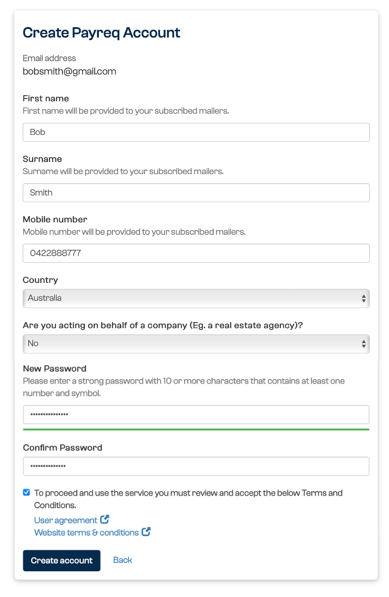The height and width of the screenshot is (597, 389).
Task: Focus the Confirm Password field
Action: pos(196,466)
